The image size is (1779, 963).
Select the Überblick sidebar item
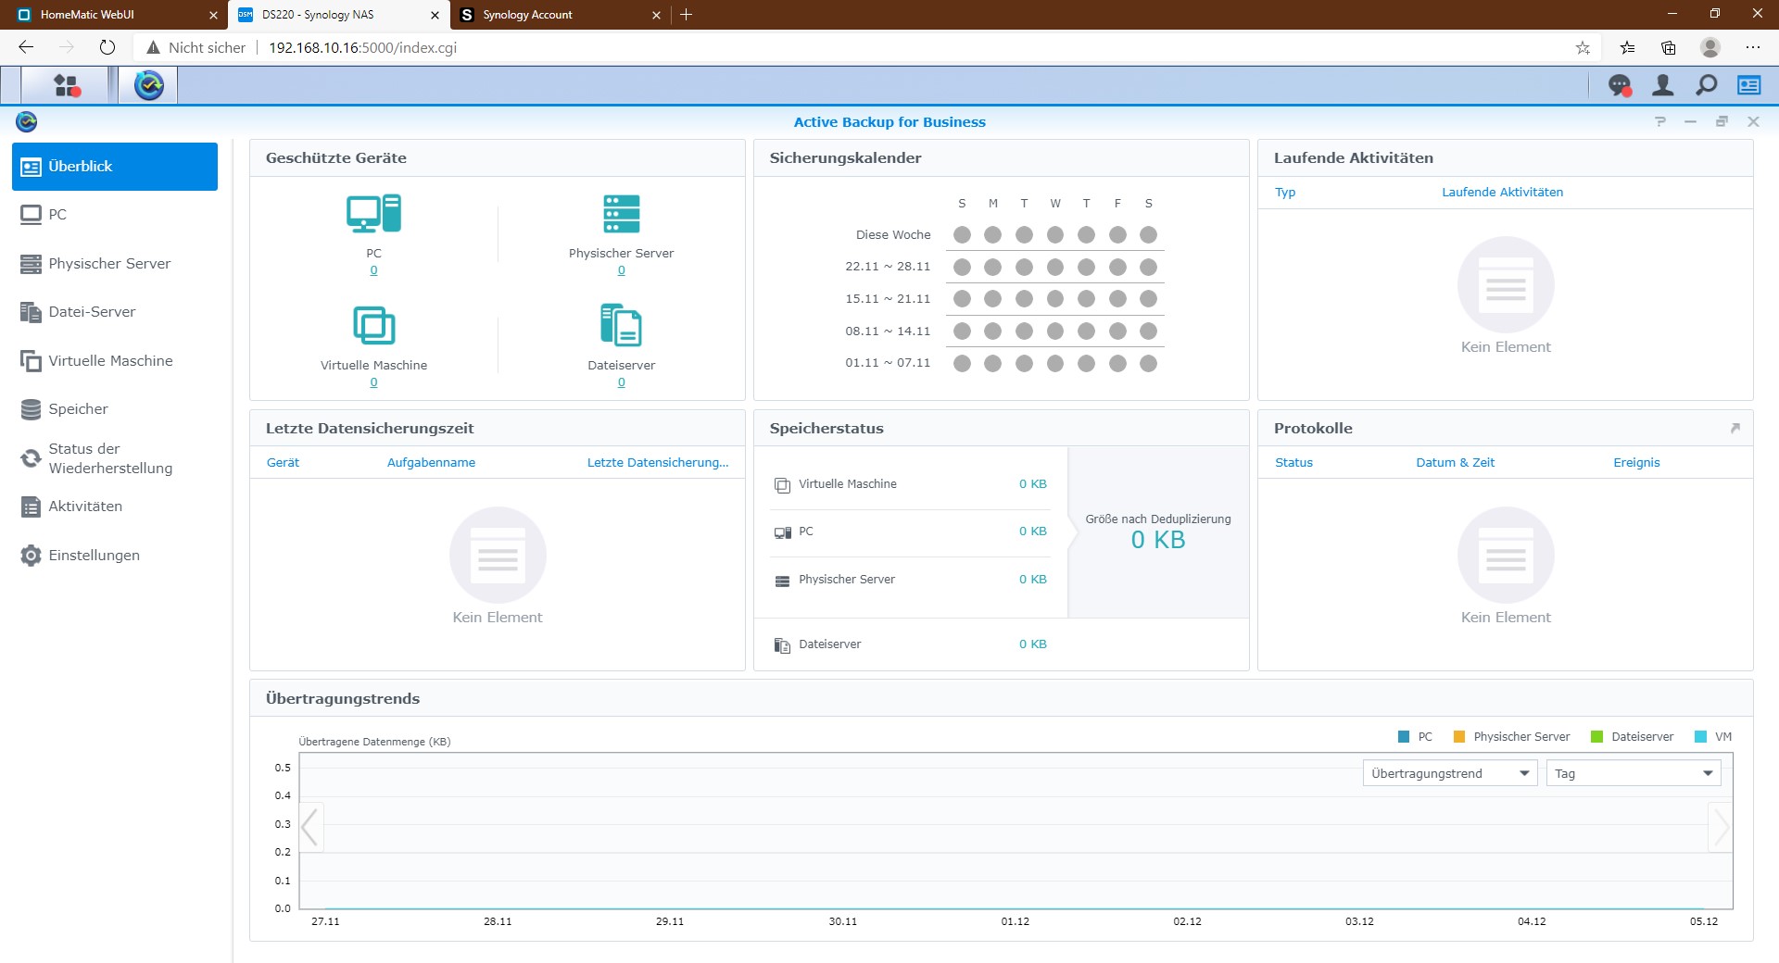[115, 167]
